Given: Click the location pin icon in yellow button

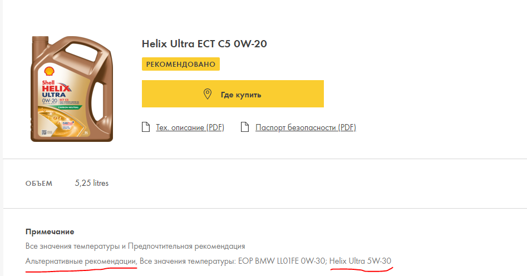Looking at the screenshot, I should point(208,94).
